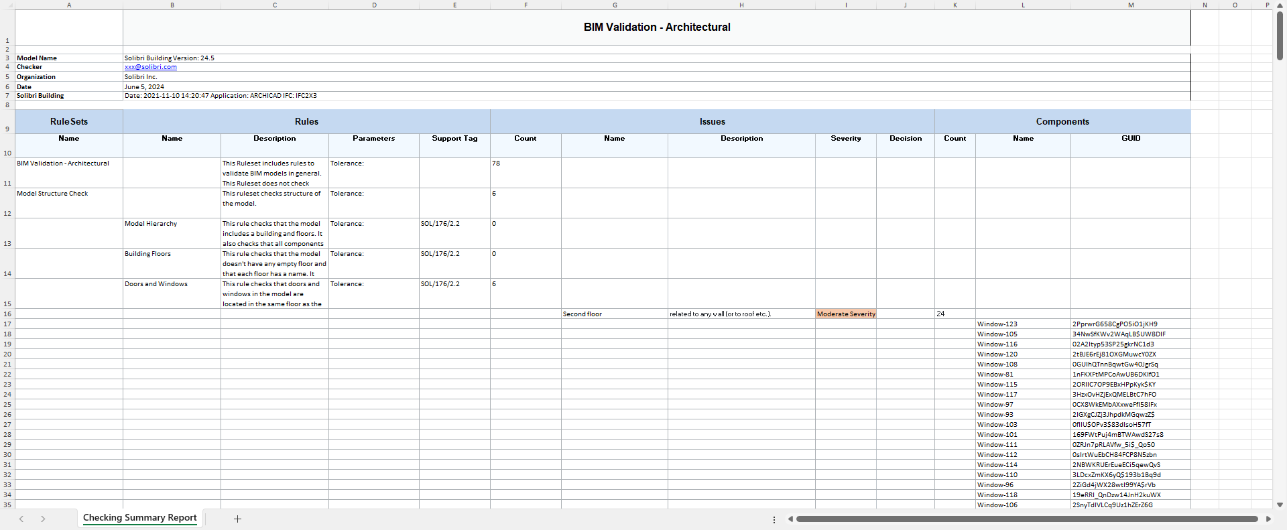Click the next sheet navigation arrow

(x=43, y=519)
